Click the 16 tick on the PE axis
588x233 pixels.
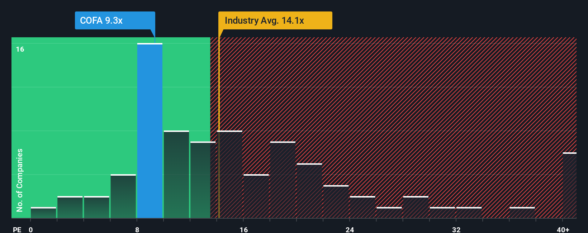pos(244,229)
